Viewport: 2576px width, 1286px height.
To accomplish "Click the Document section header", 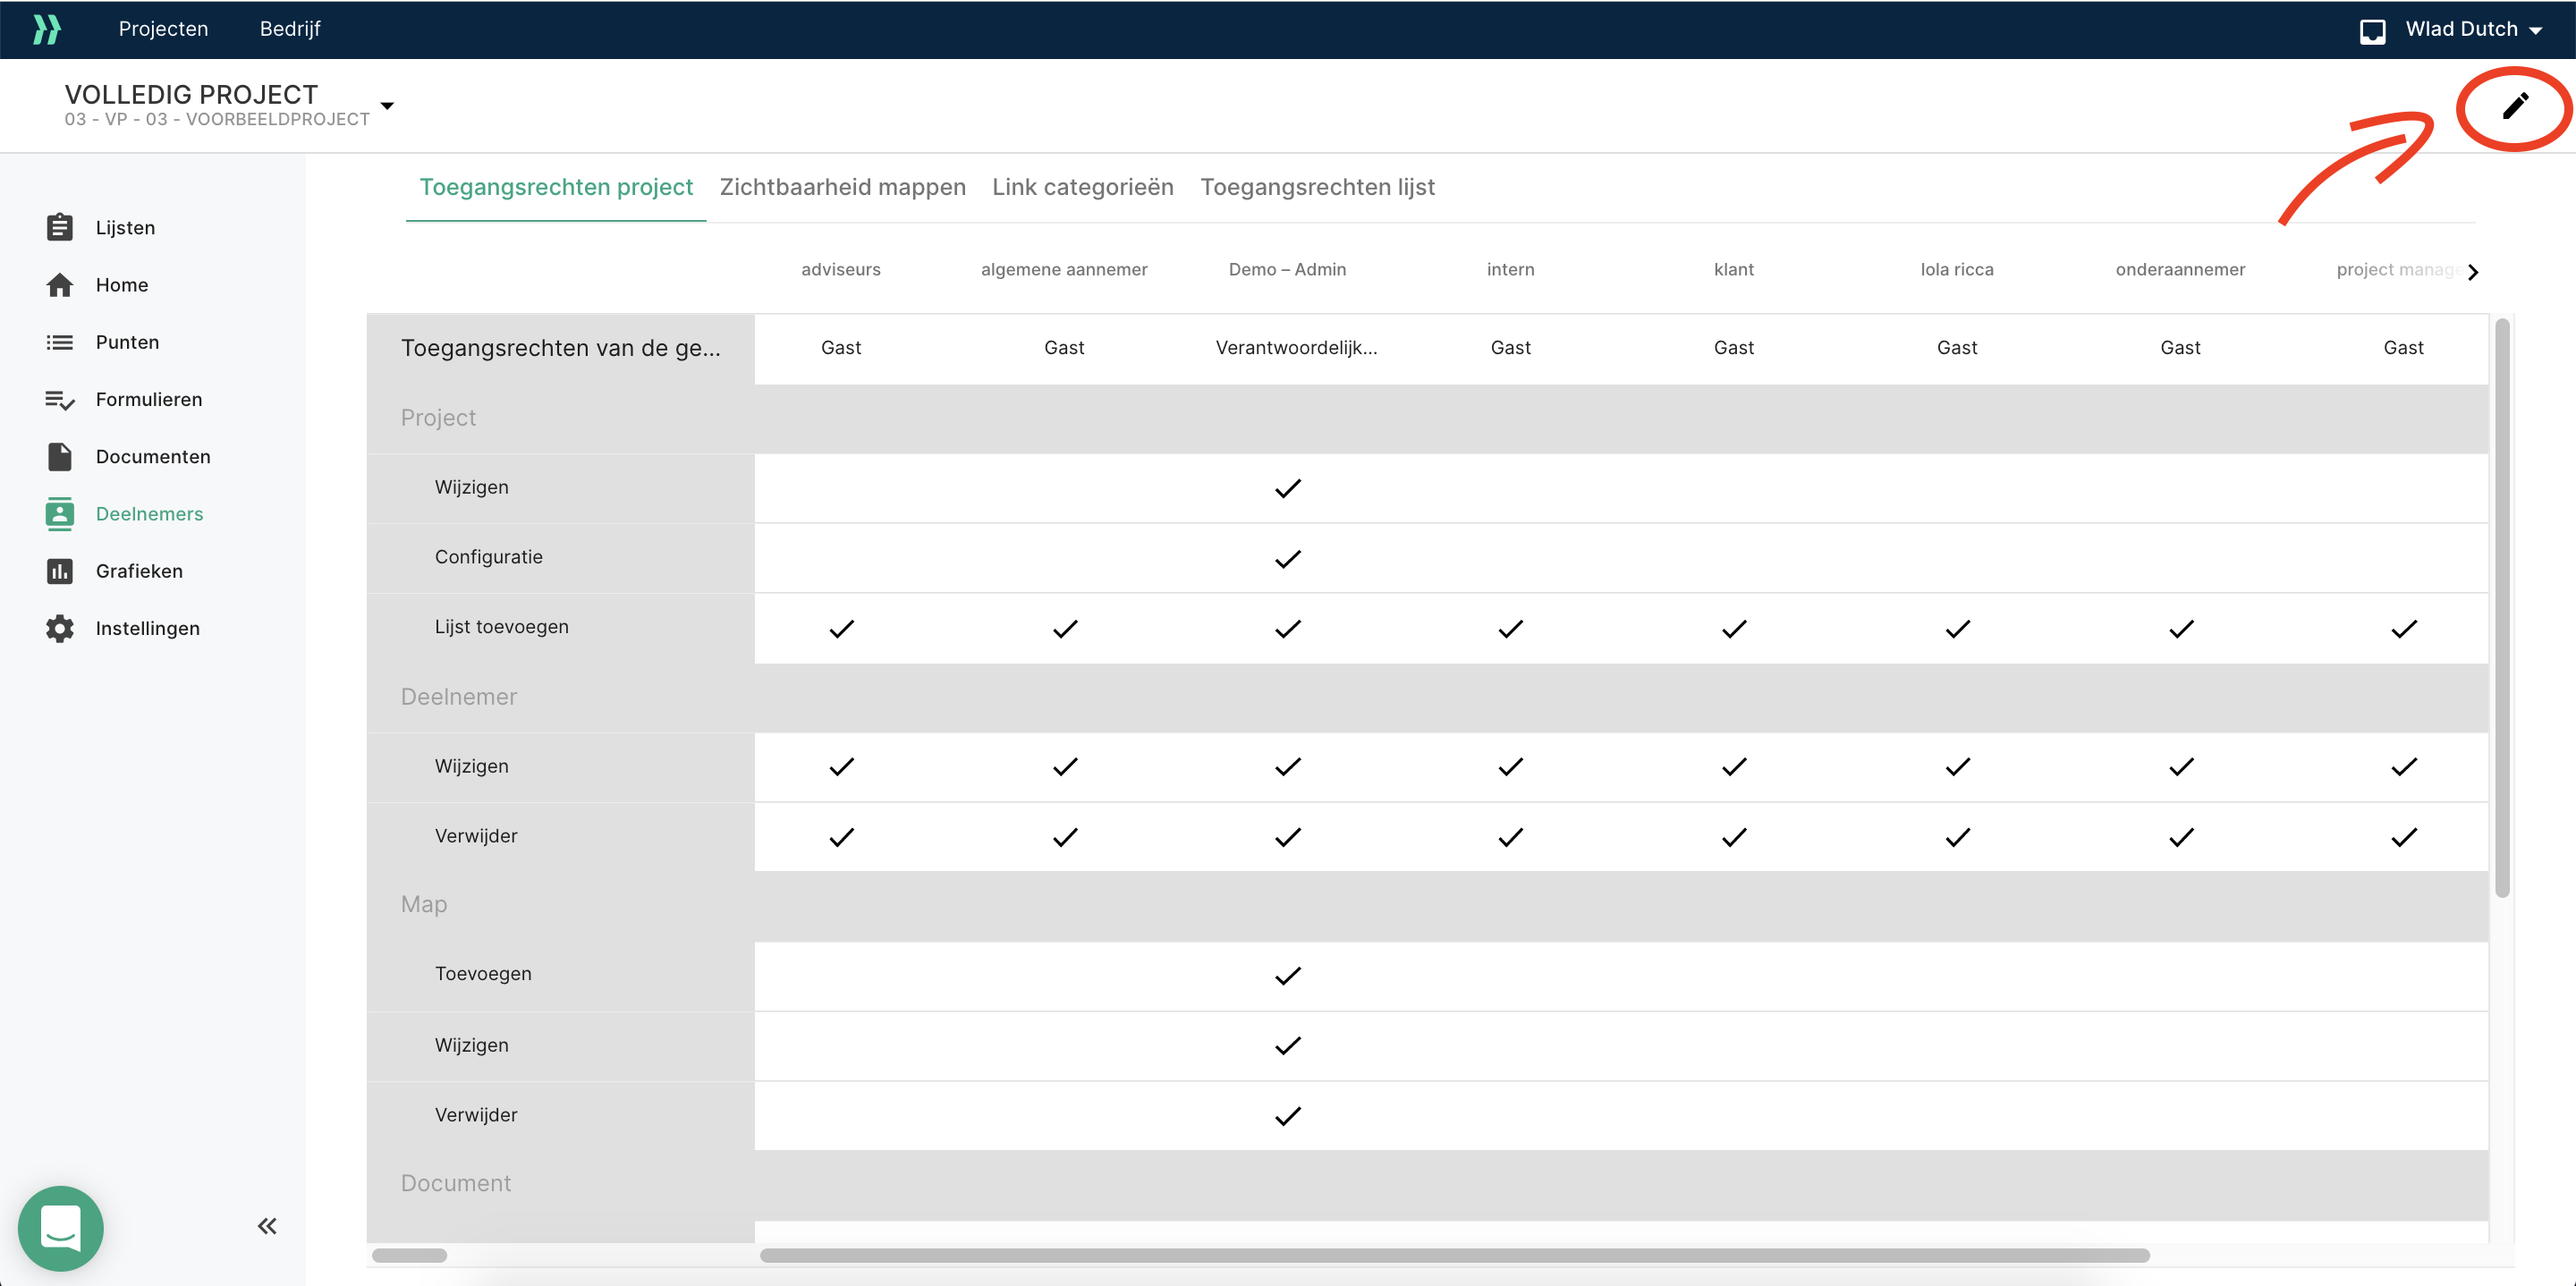I will point(456,1183).
